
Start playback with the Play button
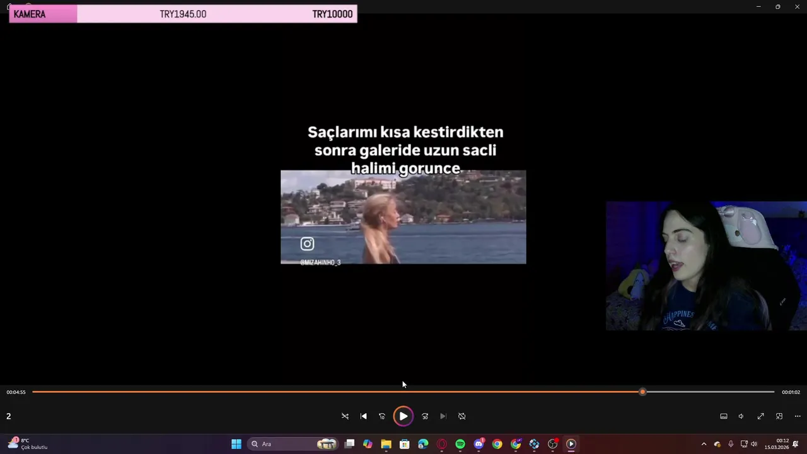point(403,416)
